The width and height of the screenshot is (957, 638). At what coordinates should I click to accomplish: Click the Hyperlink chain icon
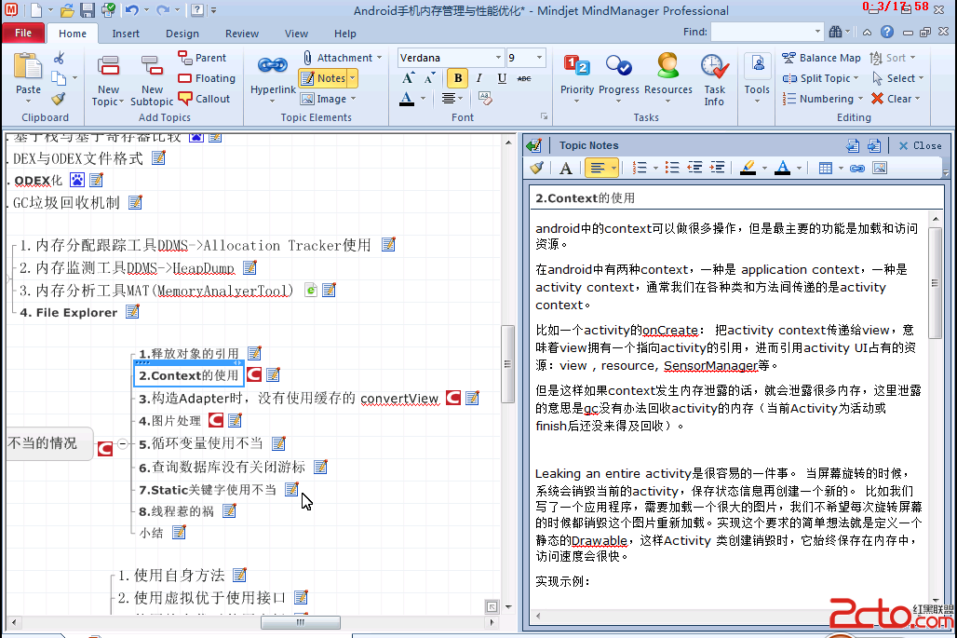point(272,64)
